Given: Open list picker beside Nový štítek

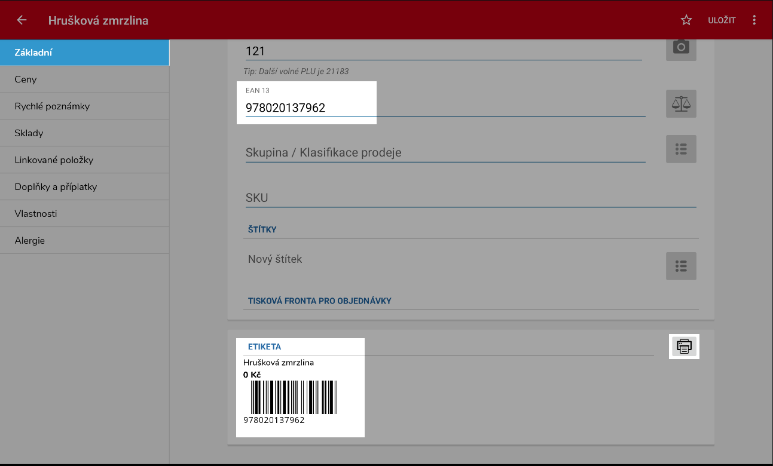Looking at the screenshot, I should tap(682, 266).
